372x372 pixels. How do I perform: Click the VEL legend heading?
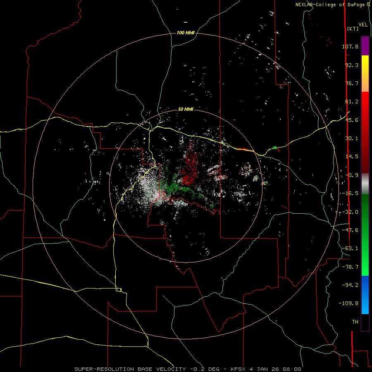tap(363, 25)
